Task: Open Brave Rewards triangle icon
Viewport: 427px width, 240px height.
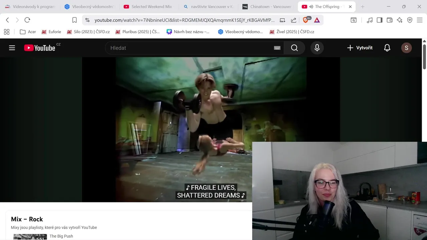Action: click(317, 20)
